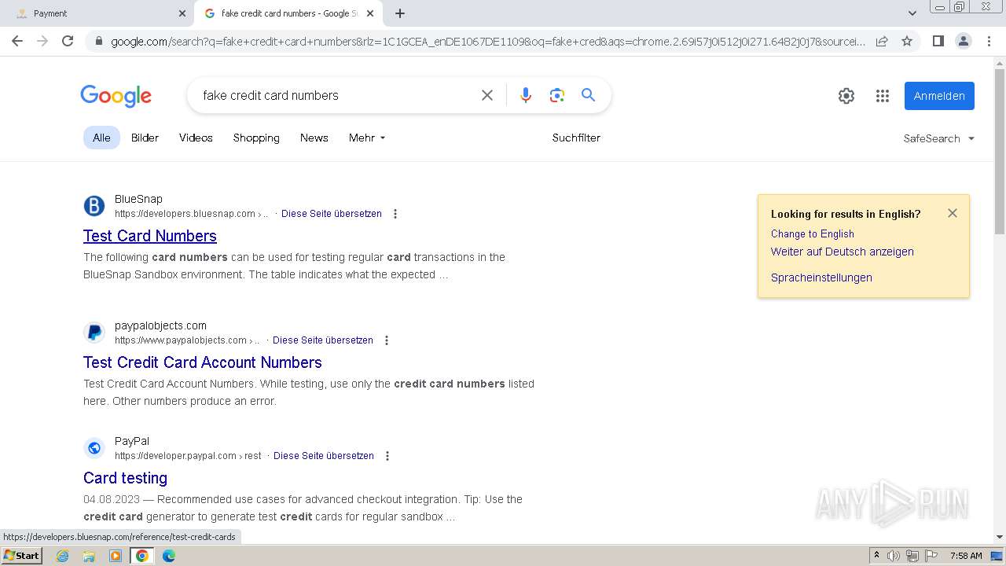Clear the search box with the X icon
This screenshot has width=1006, height=566.
[x=487, y=95]
